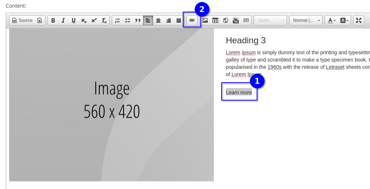Open the Styles dropdown
370x189 pixels.
270,20
